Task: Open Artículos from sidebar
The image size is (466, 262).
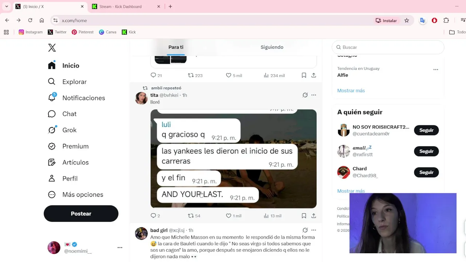Action: 68,162
